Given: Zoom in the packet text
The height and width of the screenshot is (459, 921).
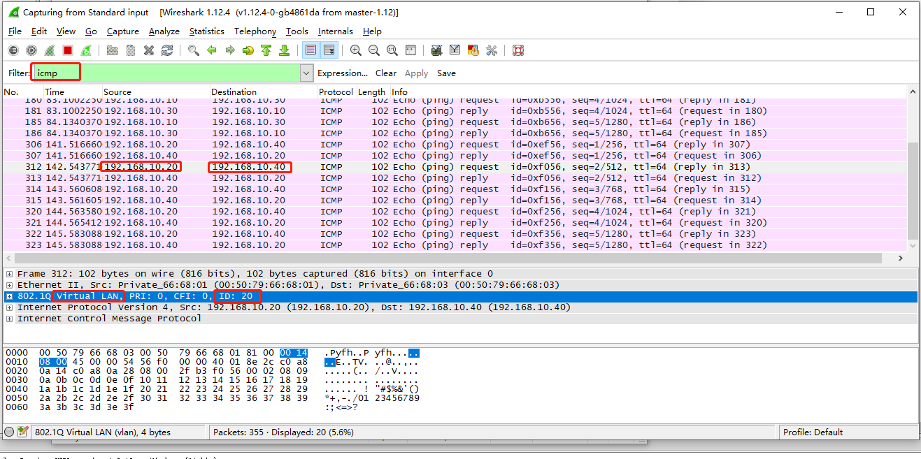Looking at the screenshot, I should pyautogui.click(x=356, y=50).
